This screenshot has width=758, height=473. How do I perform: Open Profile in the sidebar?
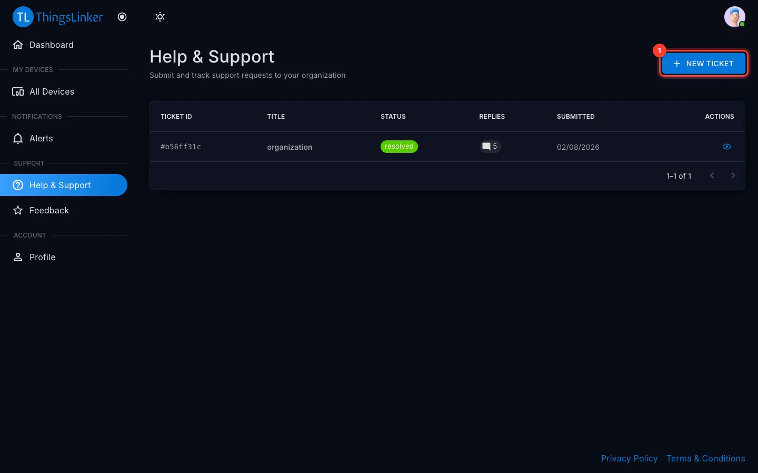[64, 257]
